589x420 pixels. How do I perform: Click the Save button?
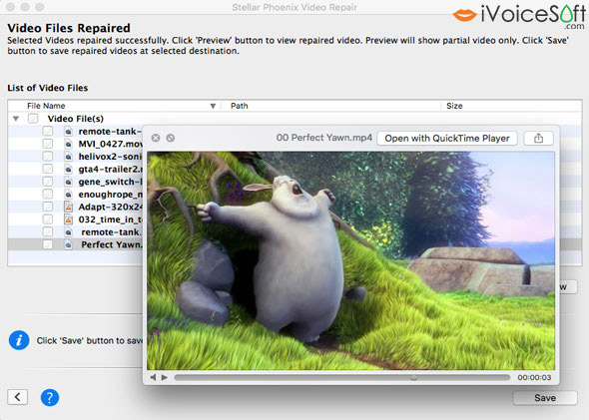click(545, 398)
